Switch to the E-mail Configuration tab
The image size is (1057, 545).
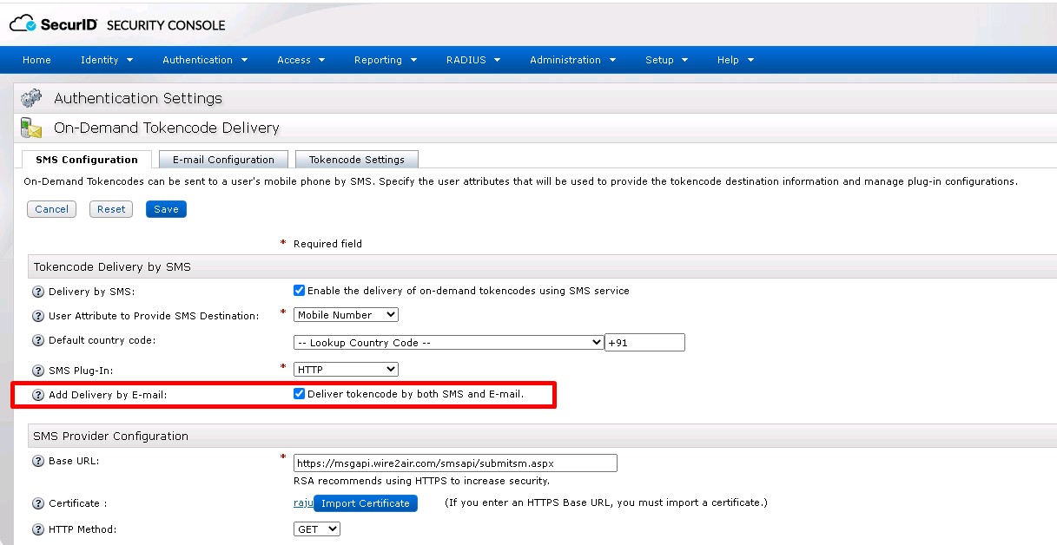(223, 160)
